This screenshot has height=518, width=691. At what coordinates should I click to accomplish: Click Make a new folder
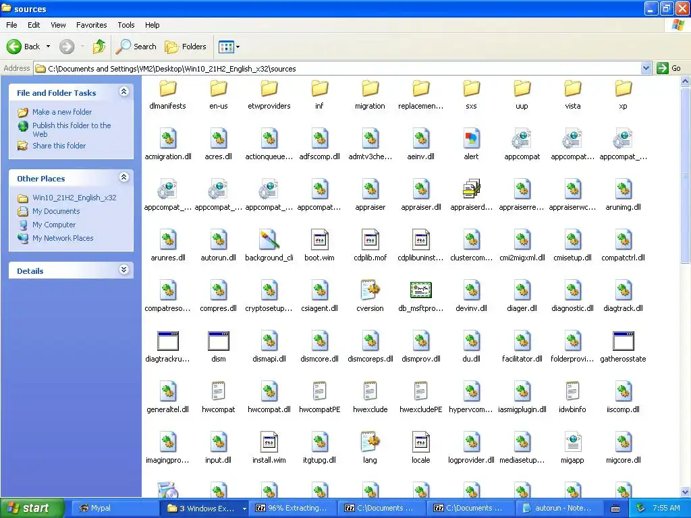pos(62,112)
